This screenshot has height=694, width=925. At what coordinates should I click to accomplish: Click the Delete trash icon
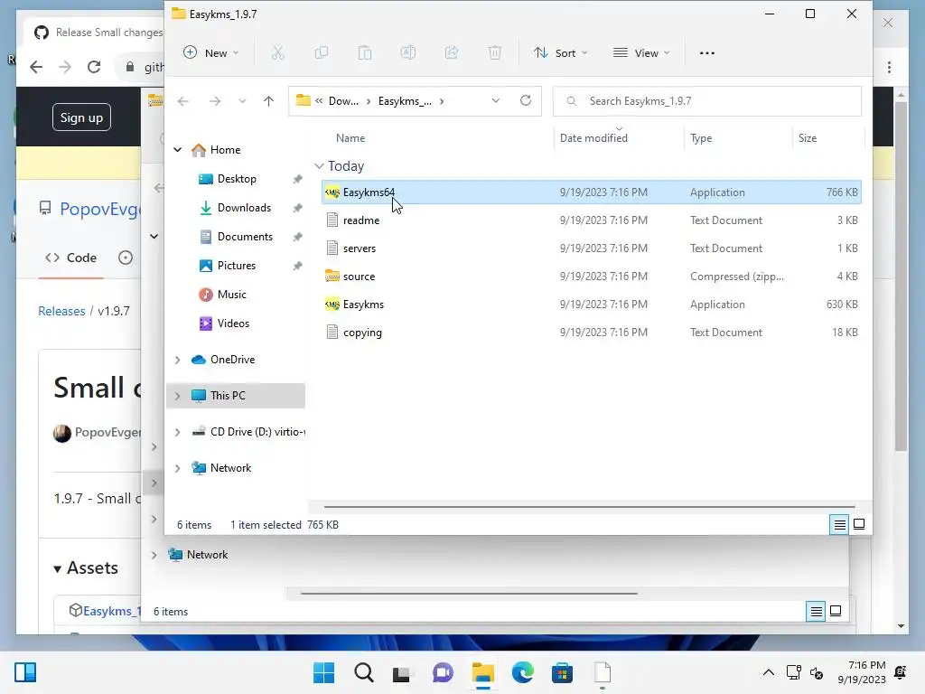point(495,53)
